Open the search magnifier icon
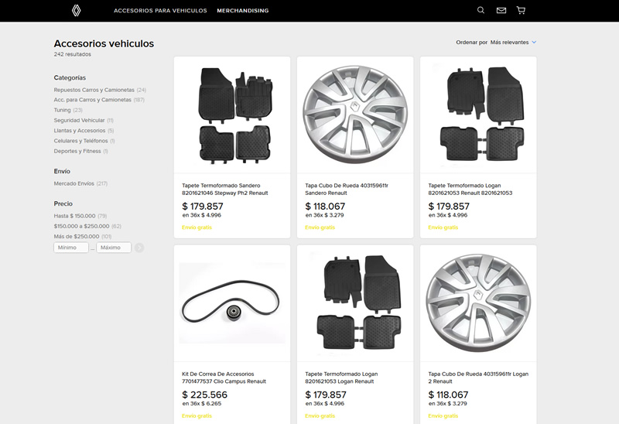This screenshot has height=424, width=619. point(480,10)
